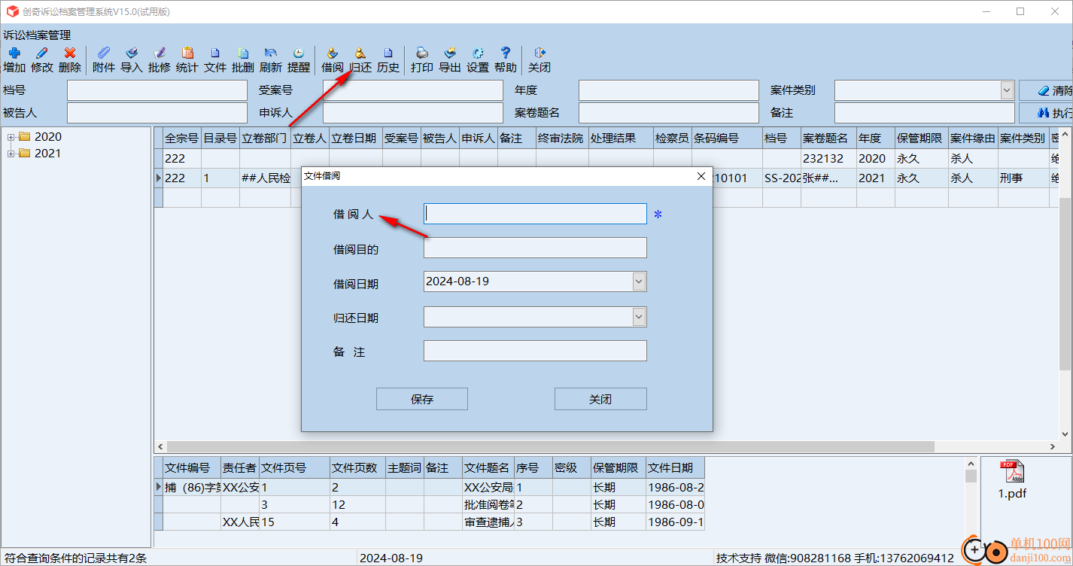
Task: Focus the 备注 field in the dialog
Action: tap(535, 351)
